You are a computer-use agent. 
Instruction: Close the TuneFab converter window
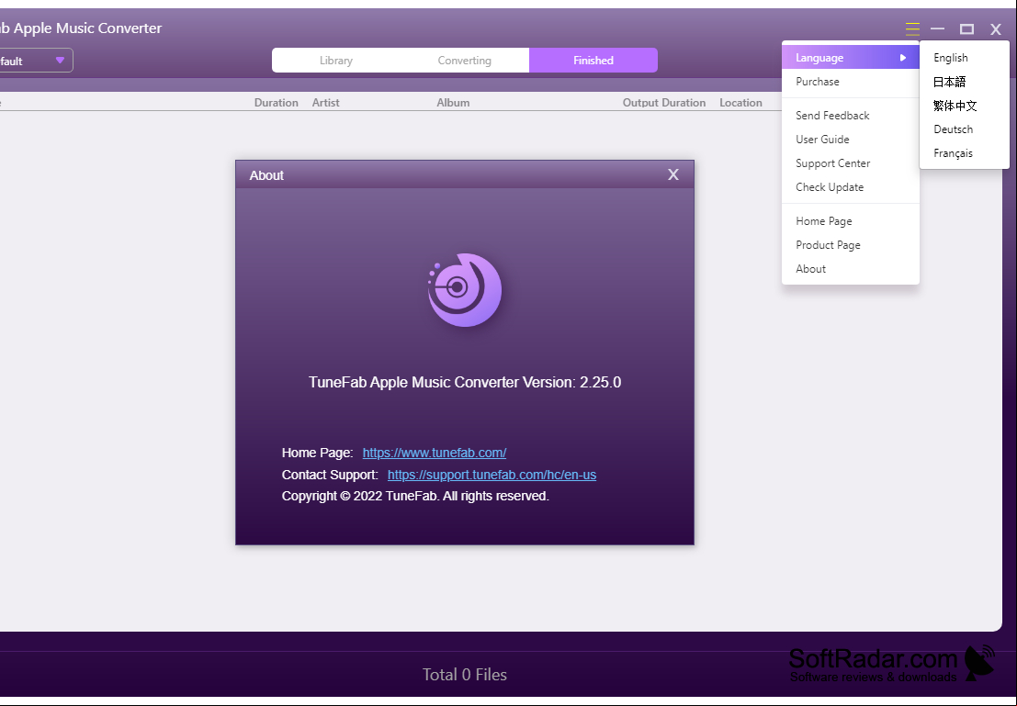[x=996, y=28]
